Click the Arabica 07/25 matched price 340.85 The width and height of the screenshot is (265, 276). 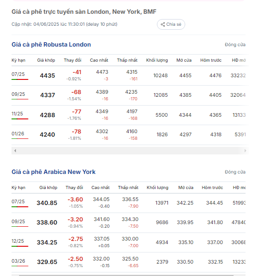coord(47,203)
